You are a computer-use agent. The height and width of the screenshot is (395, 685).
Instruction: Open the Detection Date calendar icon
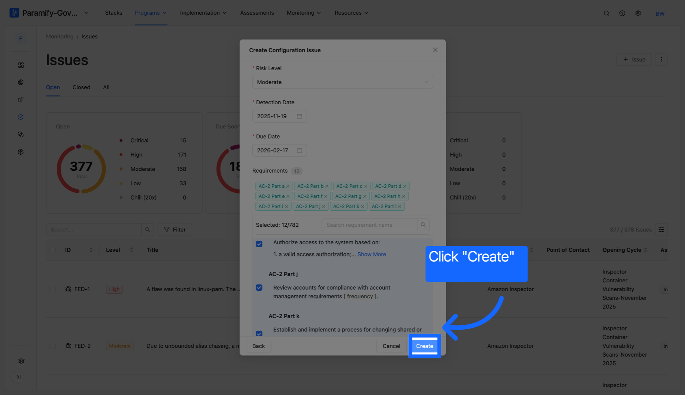(x=300, y=116)
